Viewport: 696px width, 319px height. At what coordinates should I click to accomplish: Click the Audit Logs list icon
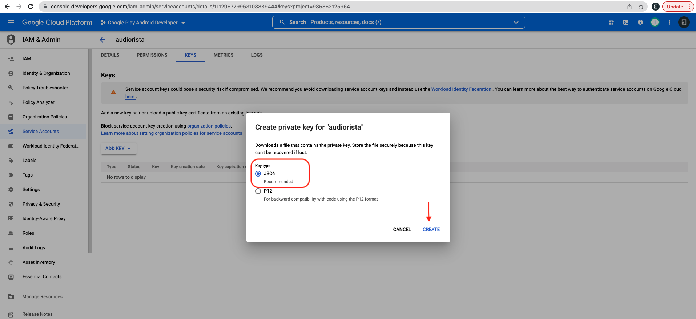11,247
